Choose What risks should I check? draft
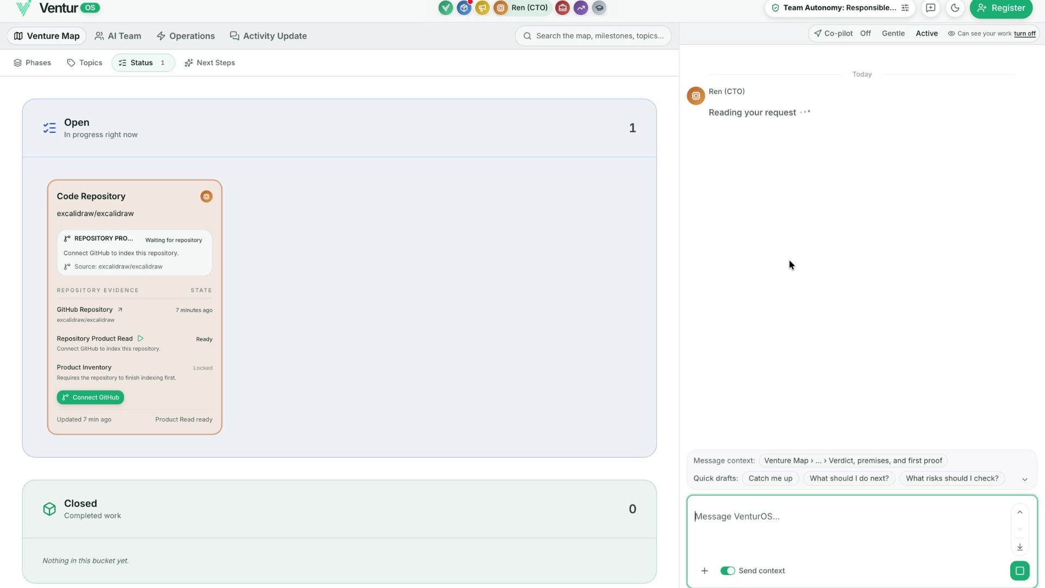The image size is (1045, 588). pos(952,479)
